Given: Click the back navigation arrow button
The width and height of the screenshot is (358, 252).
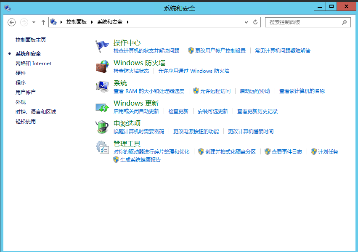Looking at the screenshot, I should pos(12,22).
